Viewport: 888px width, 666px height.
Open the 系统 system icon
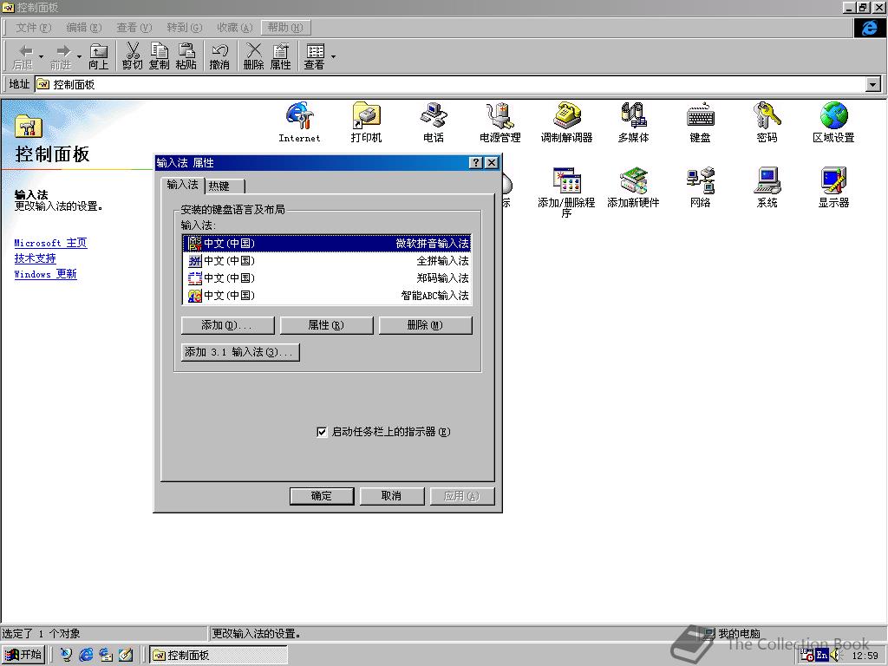point(767,187)
